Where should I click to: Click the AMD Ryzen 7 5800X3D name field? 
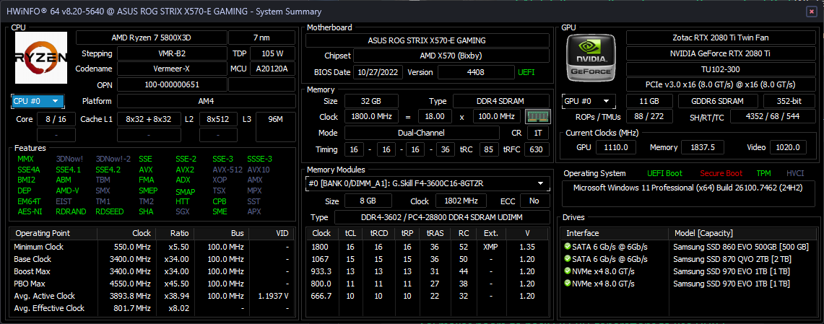tap(152, 38)
